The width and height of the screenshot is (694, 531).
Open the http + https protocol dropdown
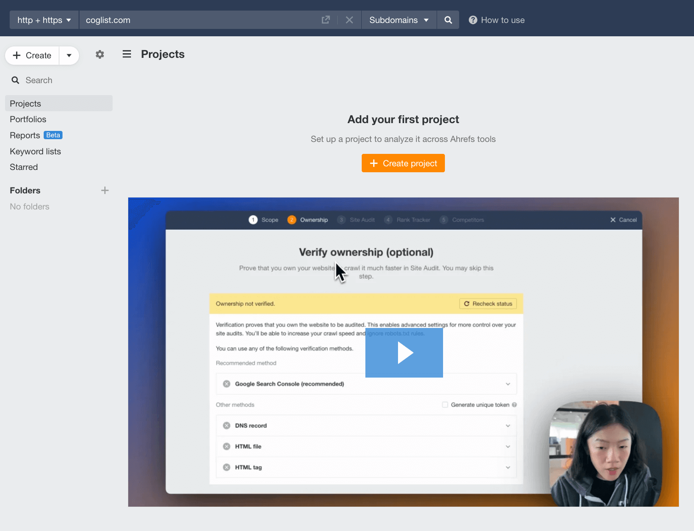pos(44,20)
